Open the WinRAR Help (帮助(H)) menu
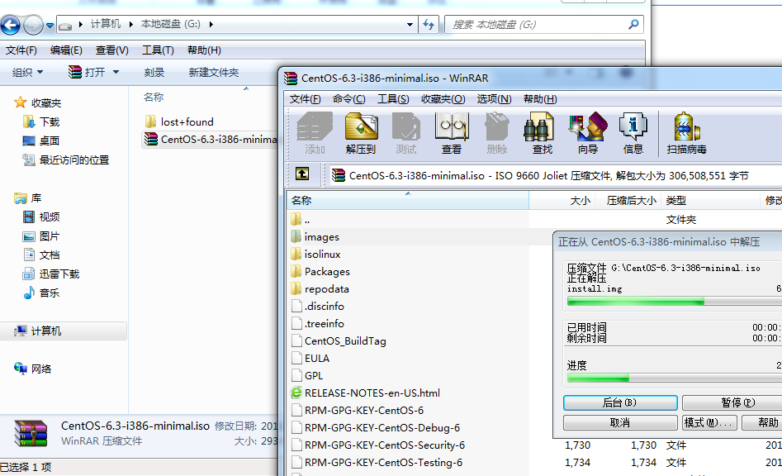The width and height of the screenshot is (782, 476). 540,99
